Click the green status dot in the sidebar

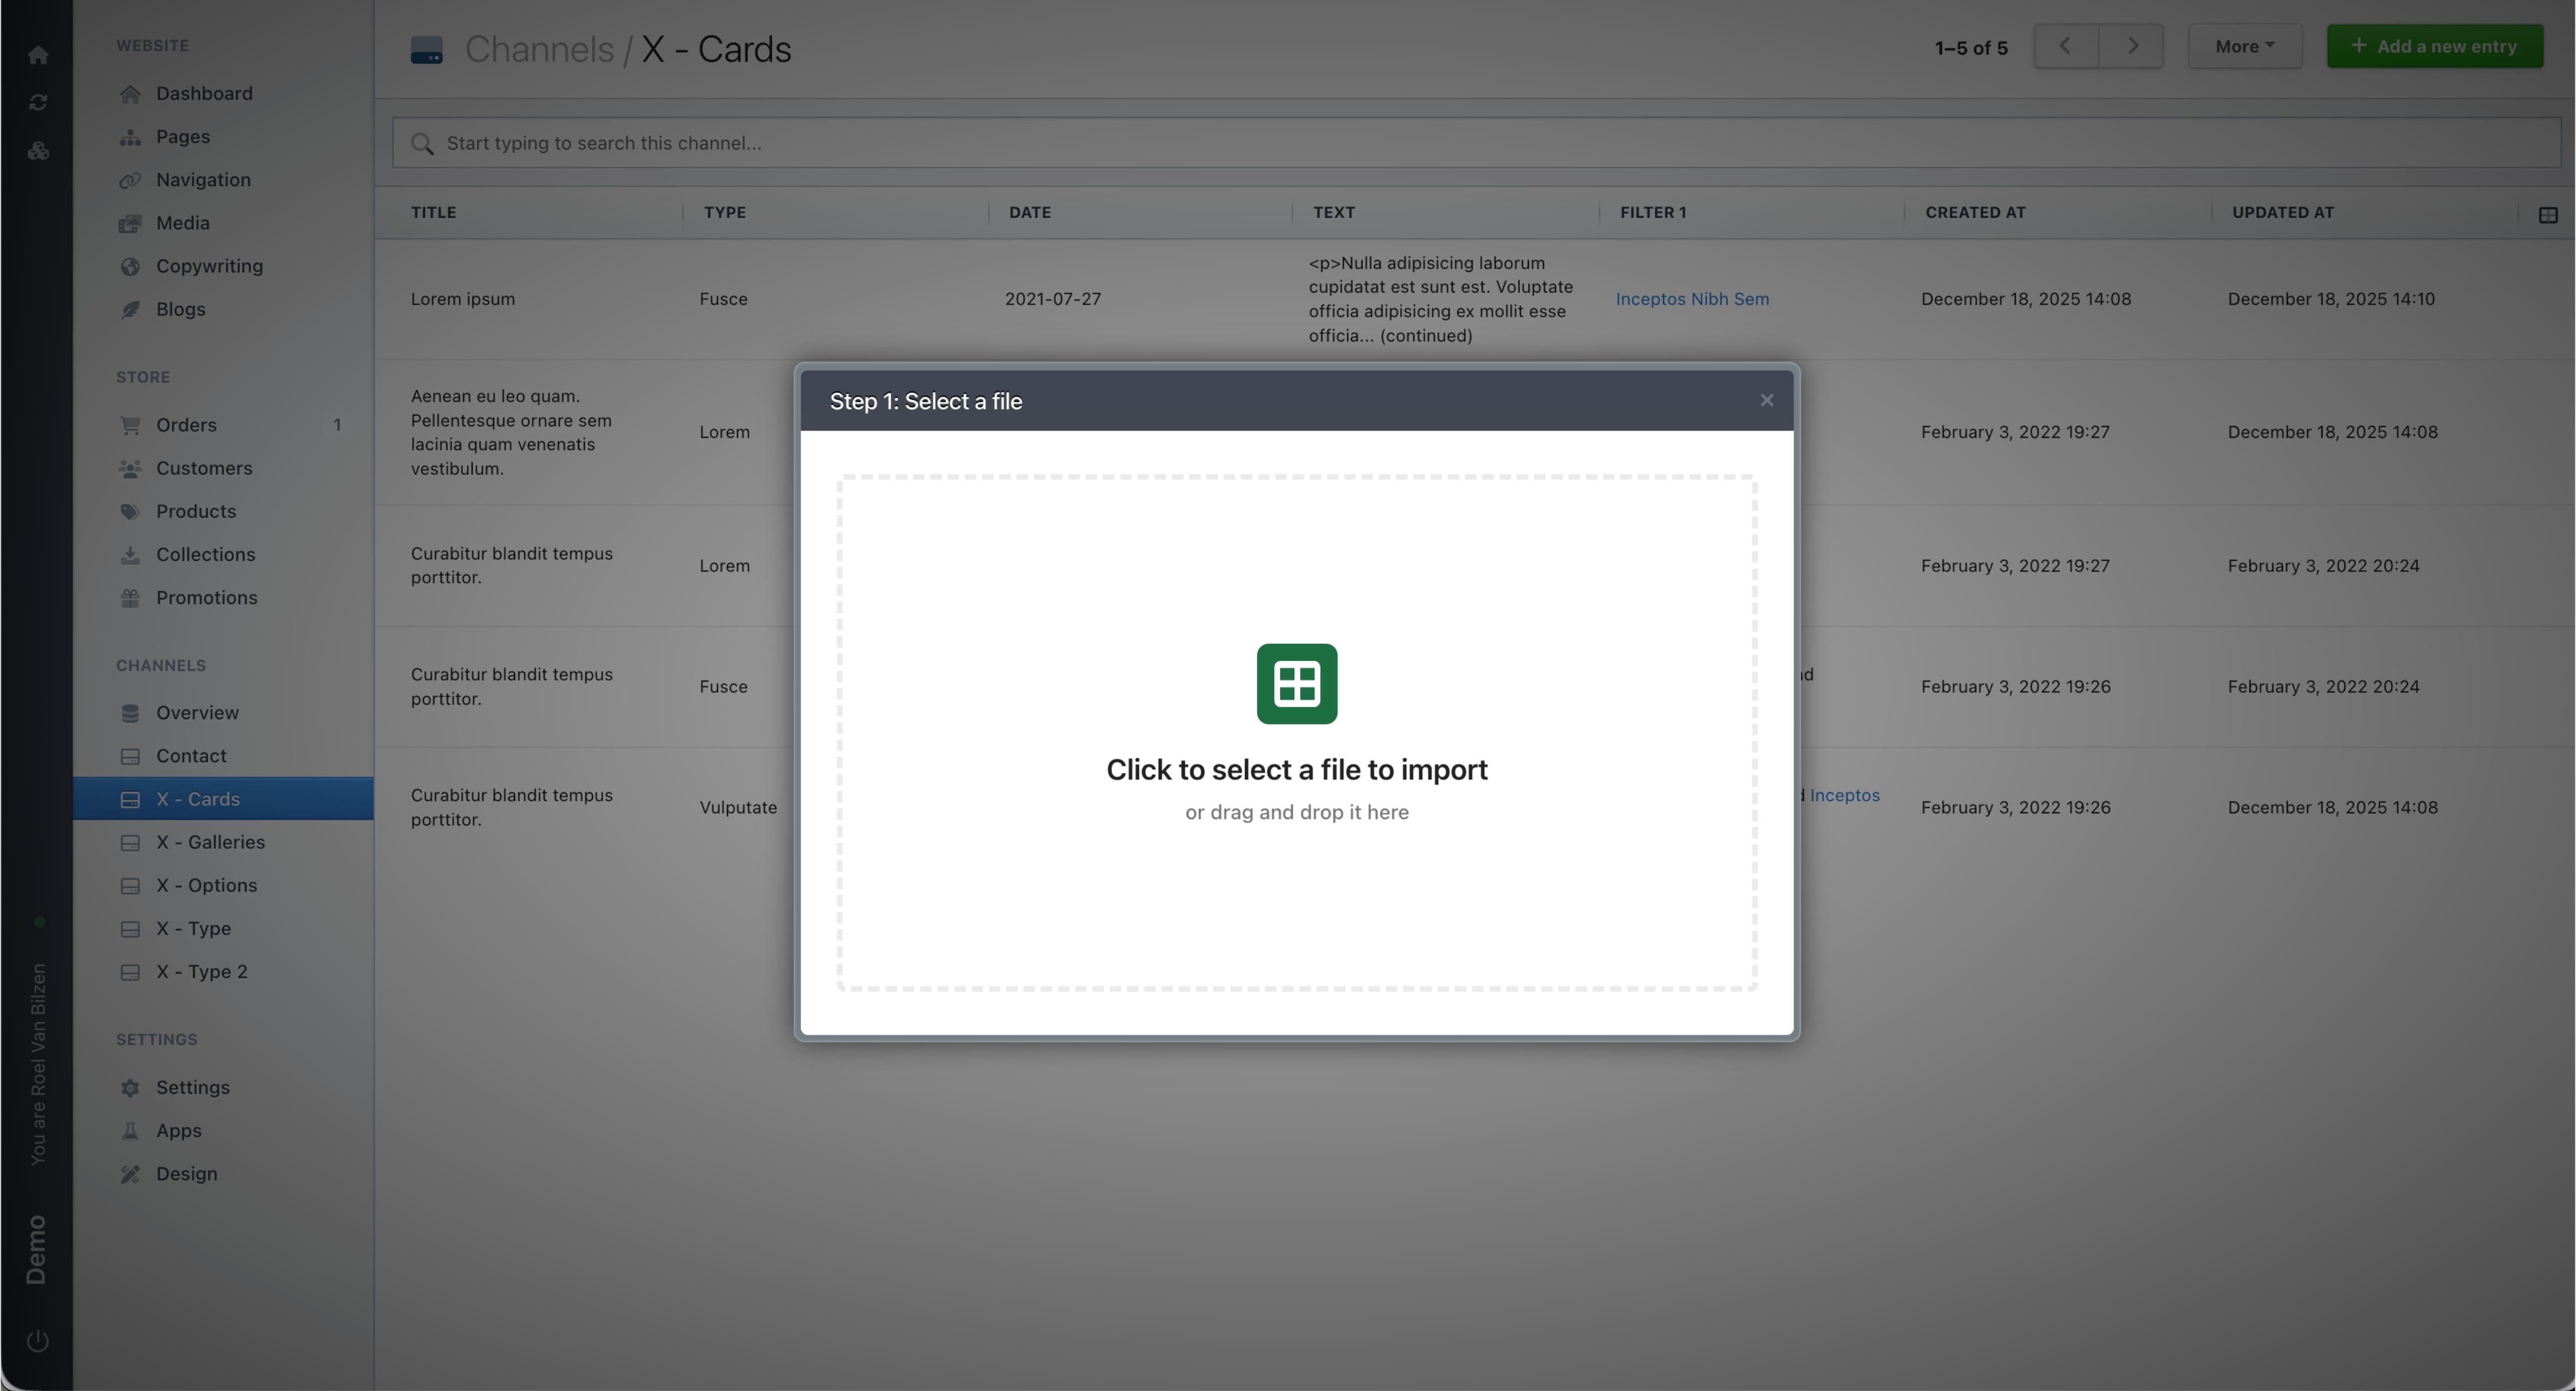coord(40,921)
